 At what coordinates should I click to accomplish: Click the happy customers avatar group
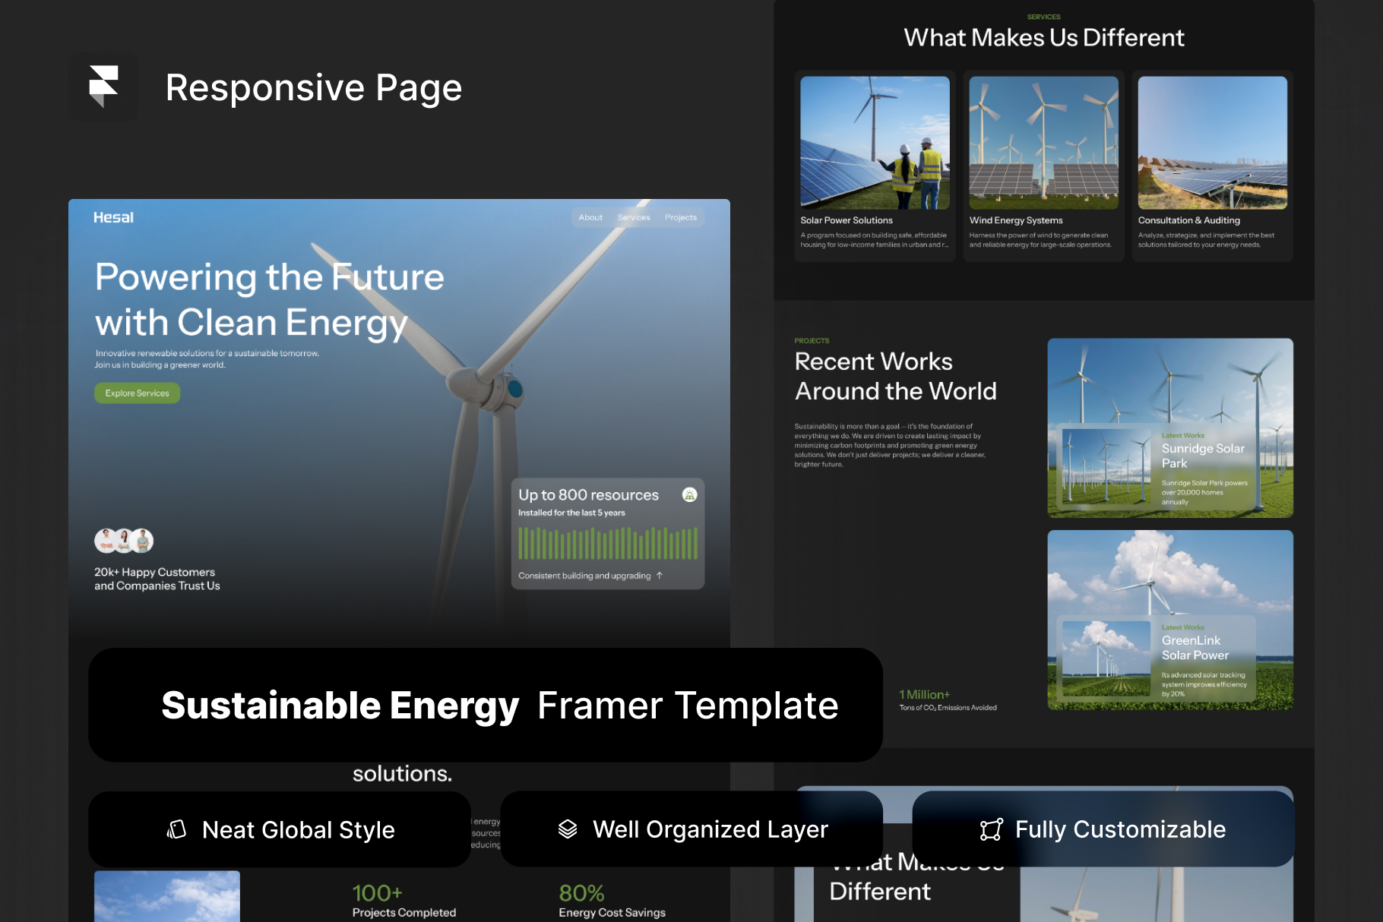pos(124,541)
